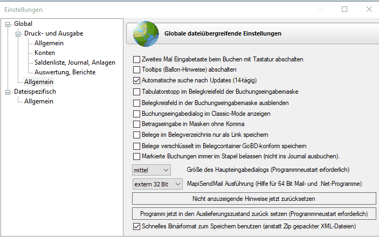The width and height of the screenshot is (379, 237).
Task: Collapse the Global tree node
Action: click(x=8, y=24)
